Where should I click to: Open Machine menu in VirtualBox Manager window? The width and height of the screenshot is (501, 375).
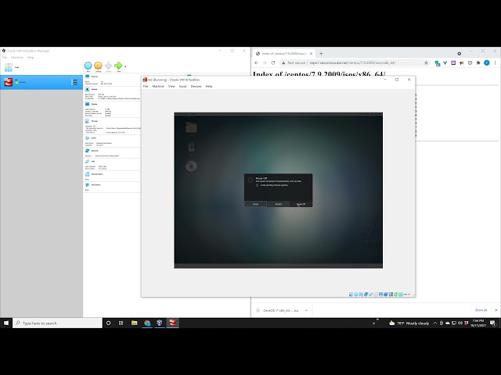[x=17, y=57]
